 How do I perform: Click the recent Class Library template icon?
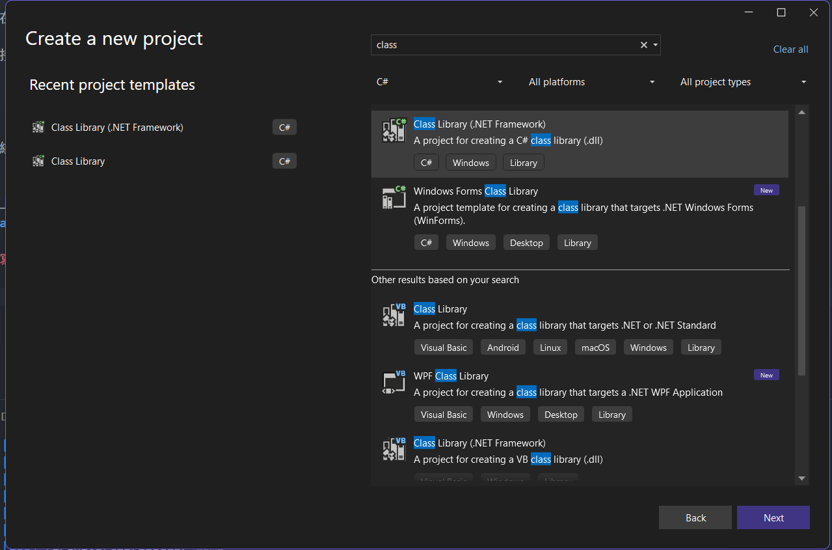point(38,161)
